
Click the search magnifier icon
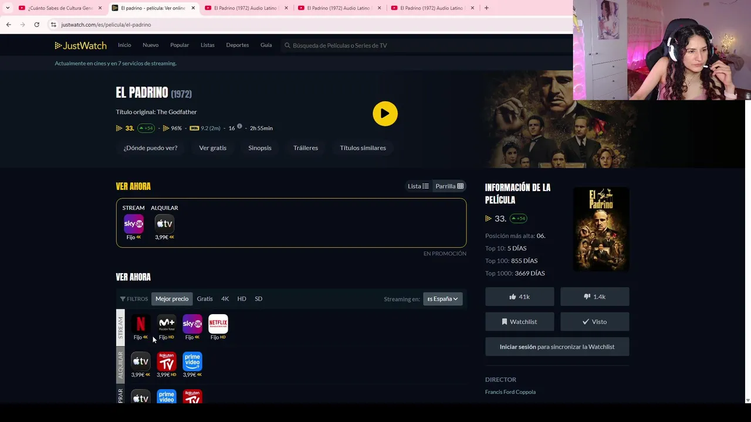click(x=287, y=45)
